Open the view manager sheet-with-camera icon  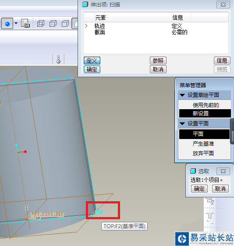25,23
